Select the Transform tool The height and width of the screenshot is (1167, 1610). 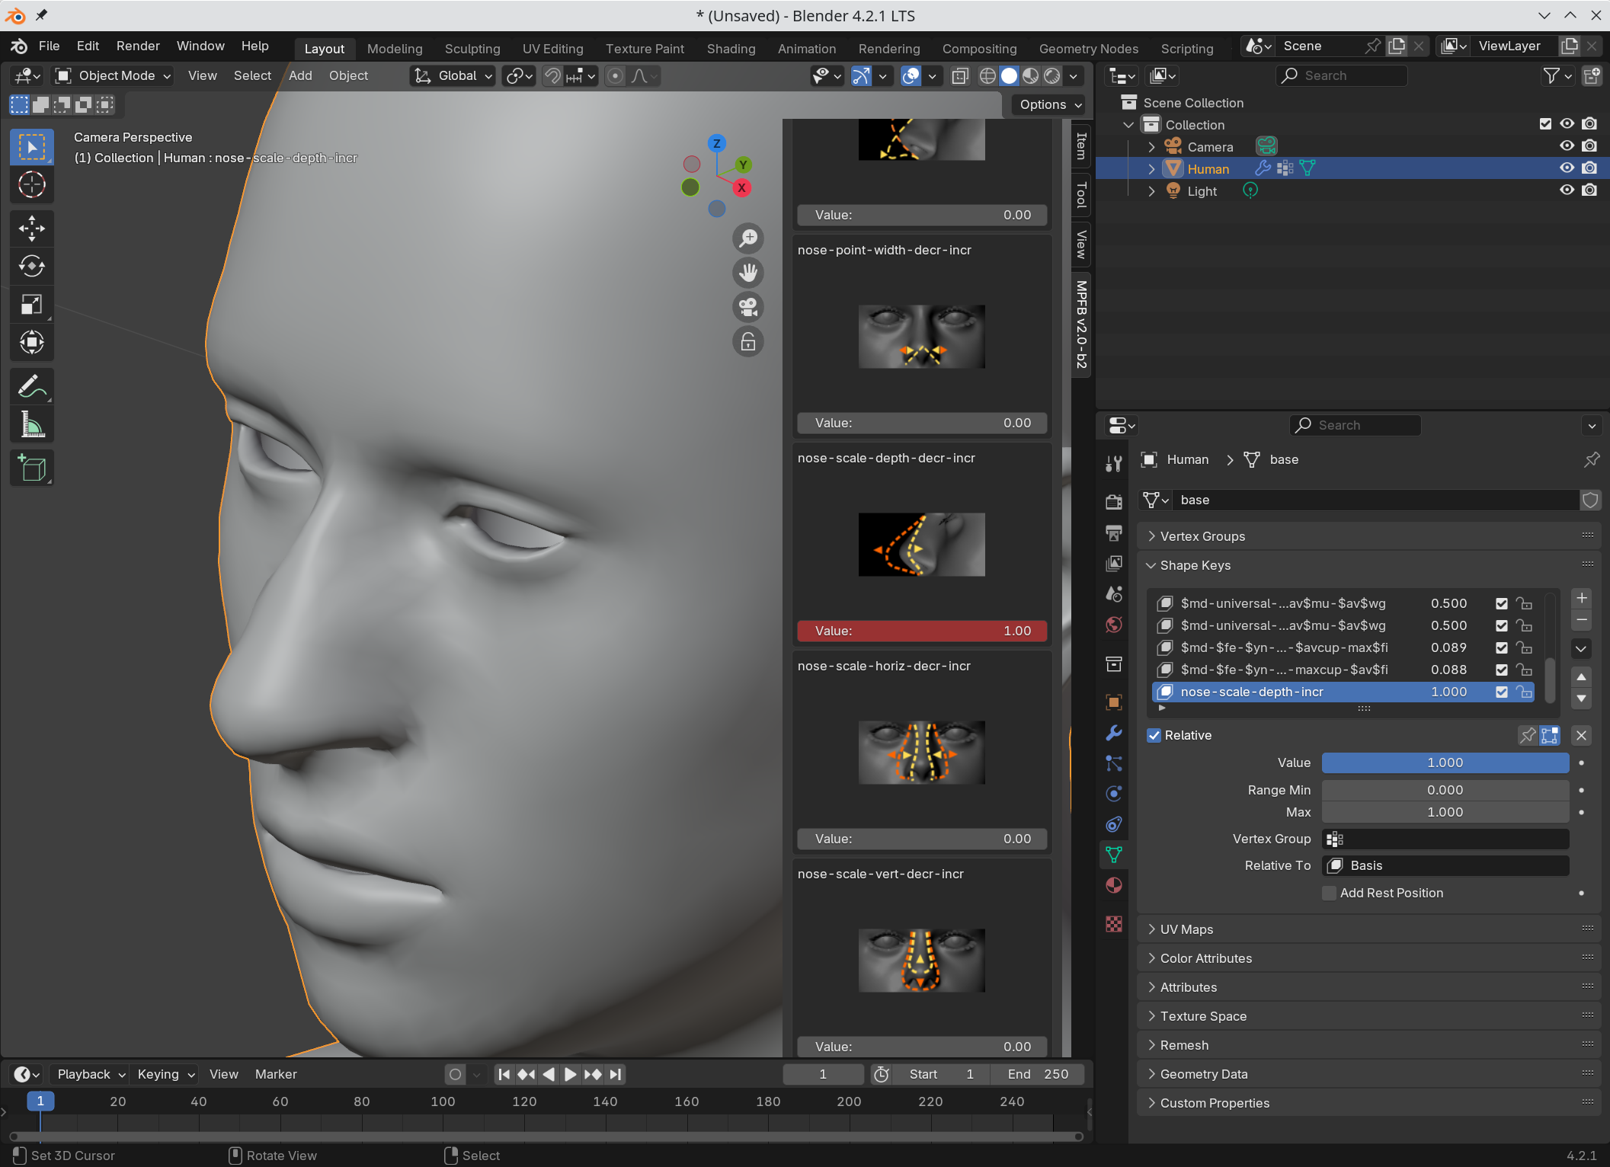[31, 342]
